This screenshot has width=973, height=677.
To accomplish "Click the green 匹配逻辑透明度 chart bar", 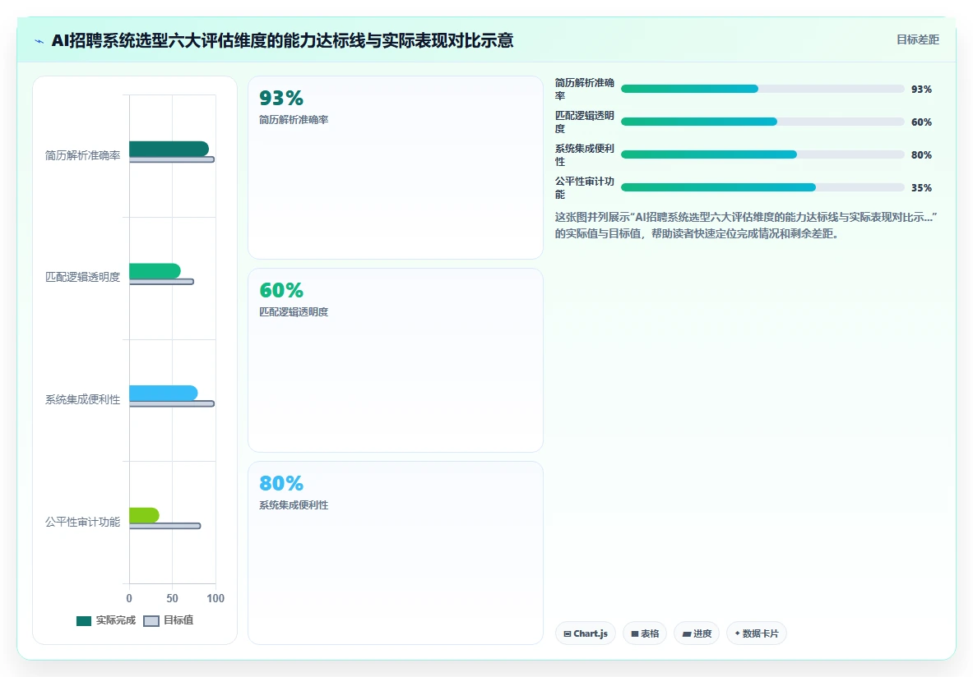I will [155, 271].
